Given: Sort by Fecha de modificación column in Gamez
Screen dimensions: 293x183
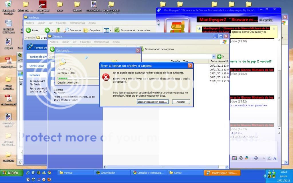Looking at the screenshot, I should tap(219, 61).
